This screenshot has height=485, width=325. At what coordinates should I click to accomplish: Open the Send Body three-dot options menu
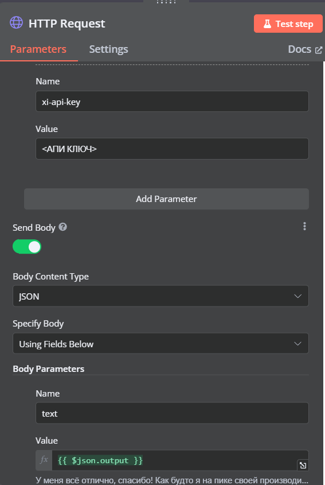(304, 226)
